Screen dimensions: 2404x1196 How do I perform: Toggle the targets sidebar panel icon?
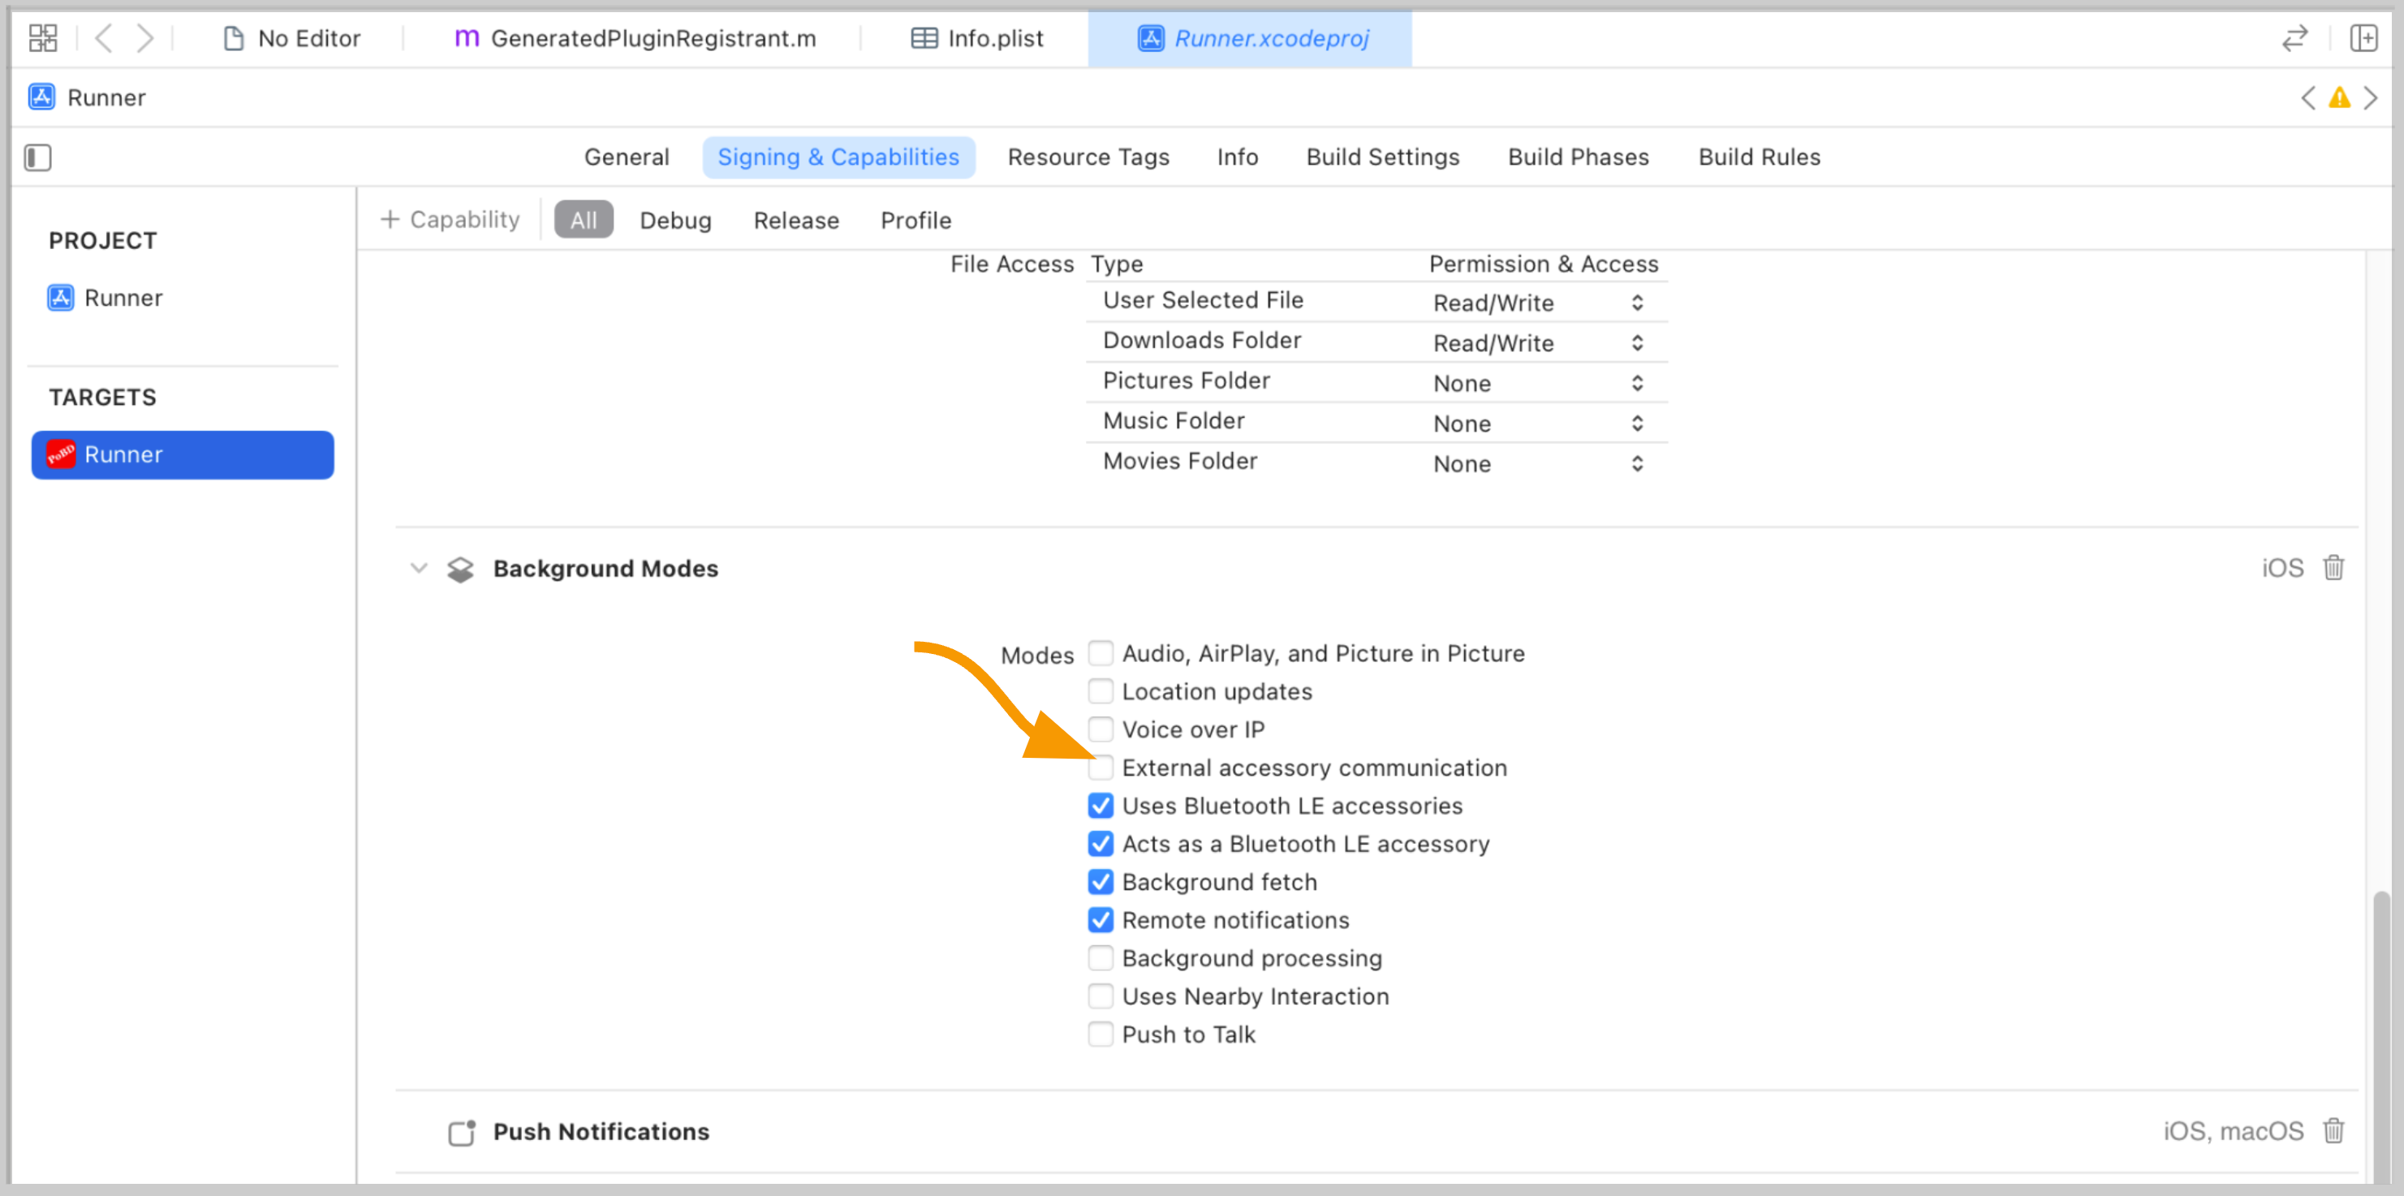click(x=38, y=157)
